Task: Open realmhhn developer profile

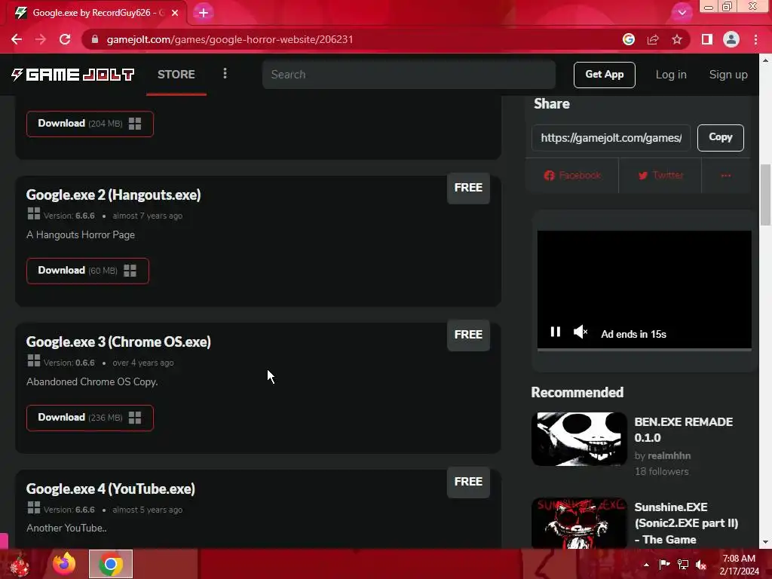Action: click(669, 456)
